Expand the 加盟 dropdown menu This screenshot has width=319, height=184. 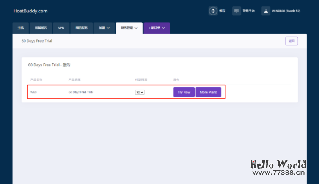tap(104, 28)
